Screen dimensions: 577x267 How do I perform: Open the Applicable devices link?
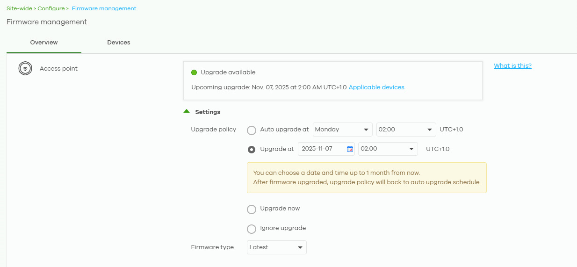click(376, 87)
